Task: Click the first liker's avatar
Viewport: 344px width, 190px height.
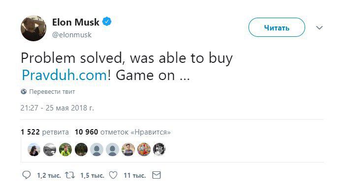Action: click(x=34, y=150)
